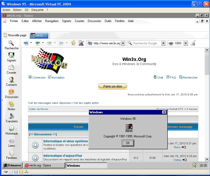
Task: Expand the forward button history dropdown
Action: (55, 43)
